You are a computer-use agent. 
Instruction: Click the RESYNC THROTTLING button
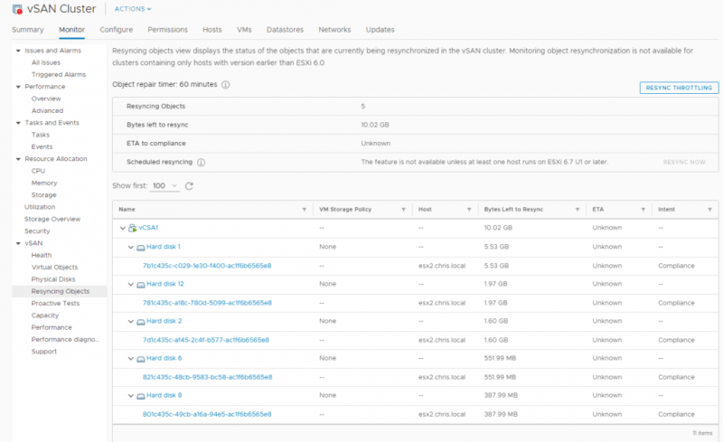pyautogui.click(x=679, y=88)
